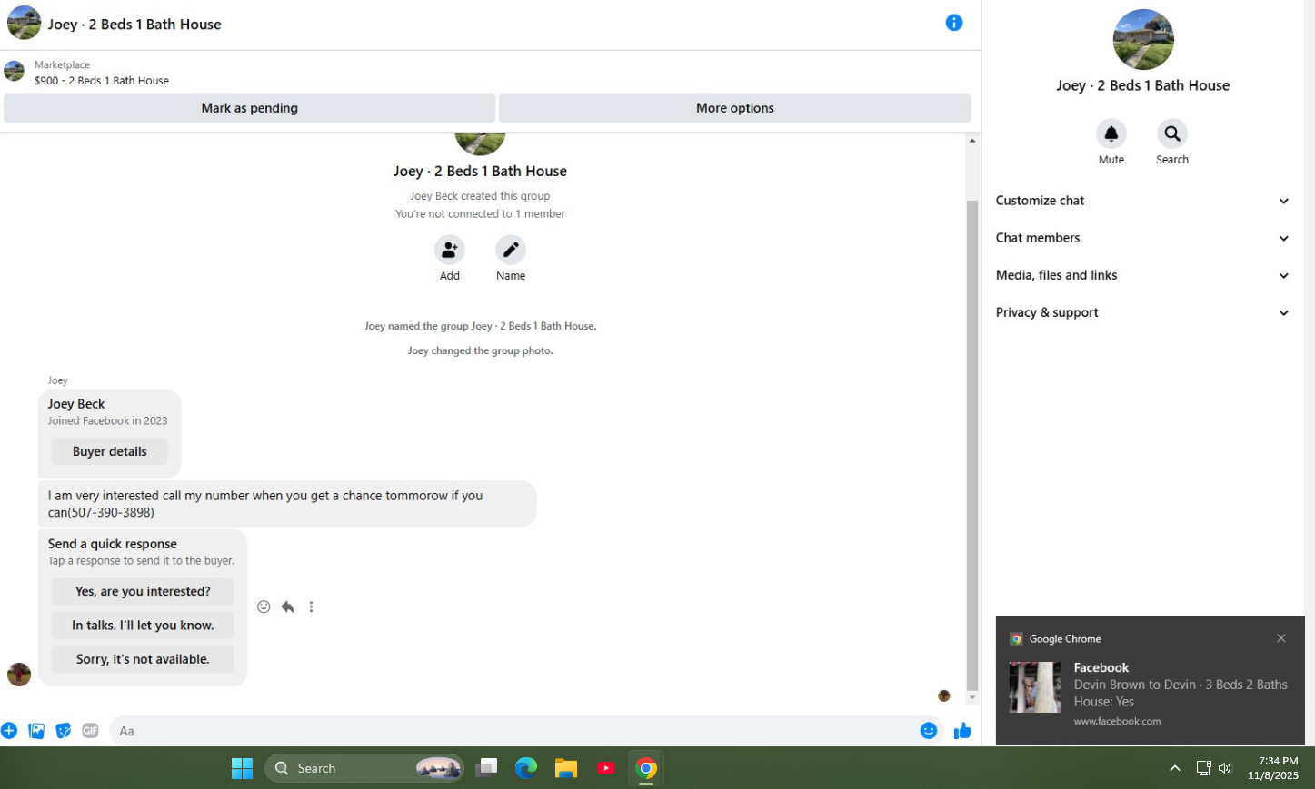Click "Joey changed the group photo." text
This screenshot has width=1315, height=789.
coord(480,350)
